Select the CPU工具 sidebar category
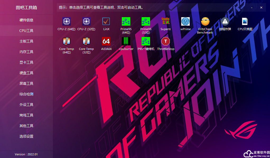The image size is (270, 158). pos(26,31)
